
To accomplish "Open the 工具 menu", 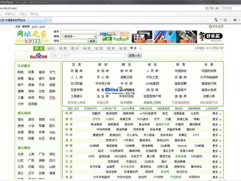I will 23,14.
